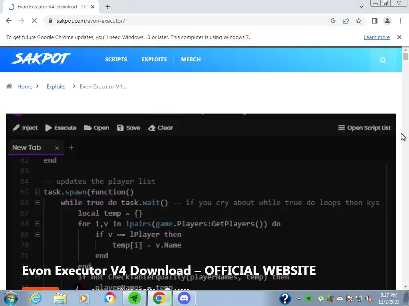
Task: Click the article title Evon Executor V4 Download
Action: tap(169, 271)
